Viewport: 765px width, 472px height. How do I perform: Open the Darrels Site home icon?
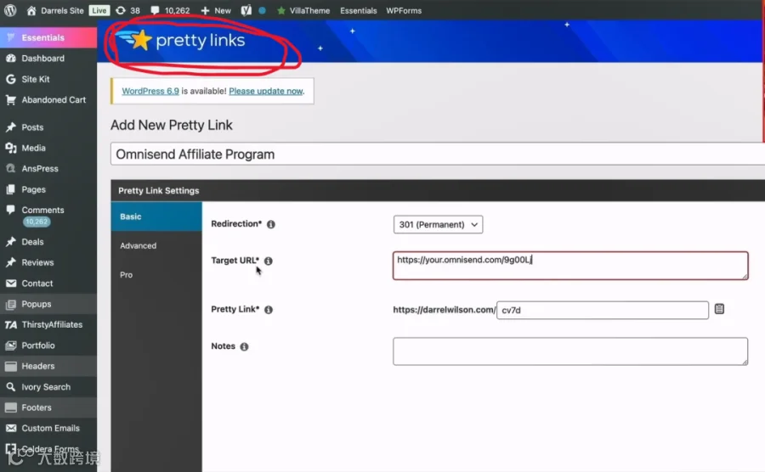(x=31, y=10)
